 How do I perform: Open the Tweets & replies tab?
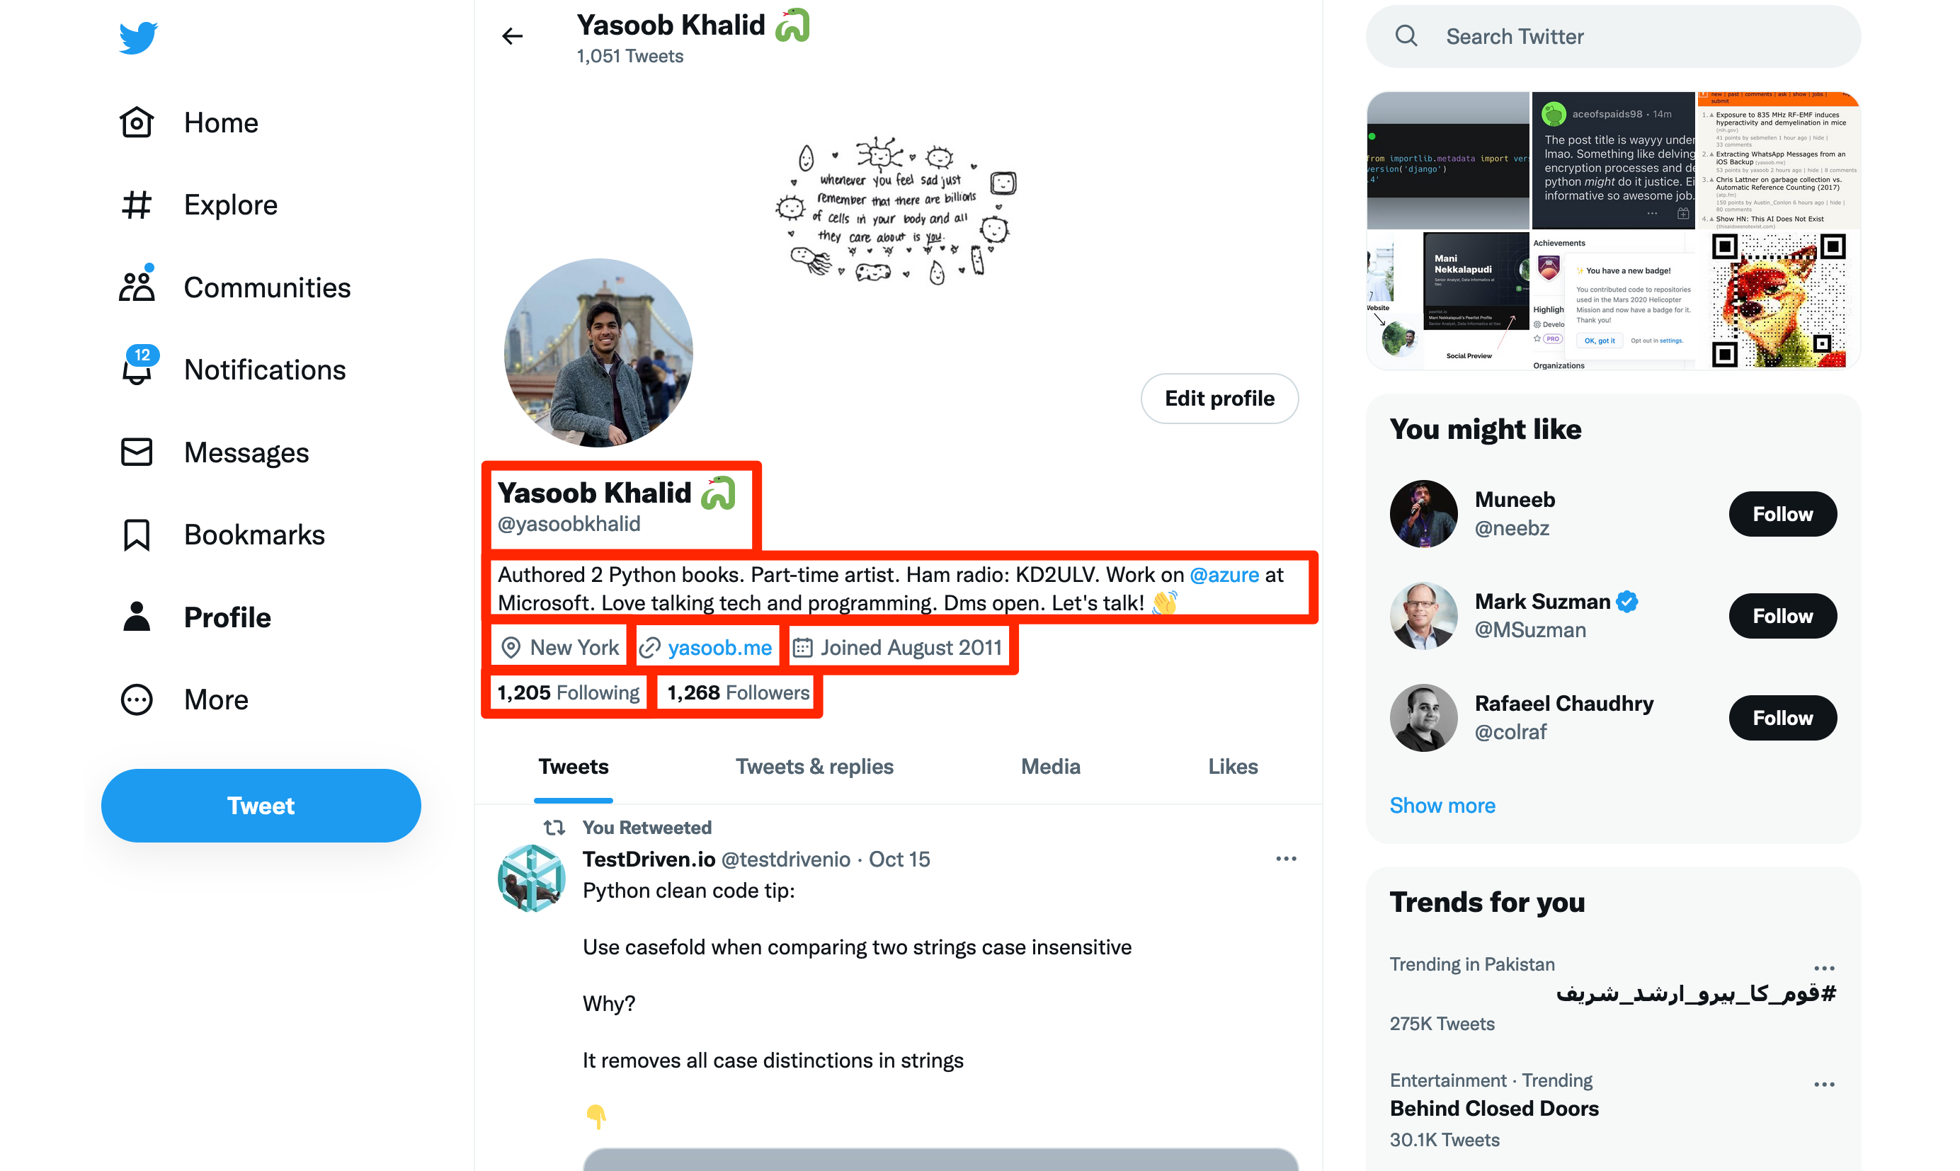(814, 766)
